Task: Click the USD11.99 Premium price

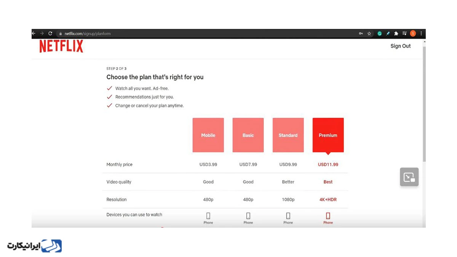Action: tap(328, 164)
